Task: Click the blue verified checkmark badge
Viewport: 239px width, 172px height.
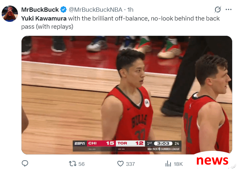Action: point(63,9)
